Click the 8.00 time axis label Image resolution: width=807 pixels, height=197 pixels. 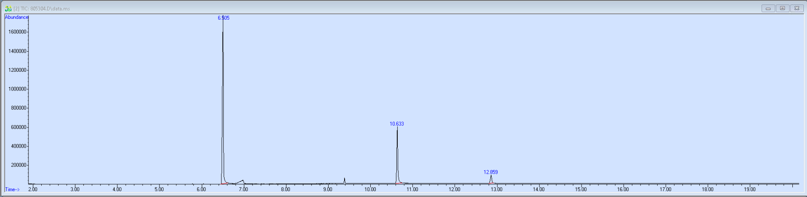tap(285, 189)
